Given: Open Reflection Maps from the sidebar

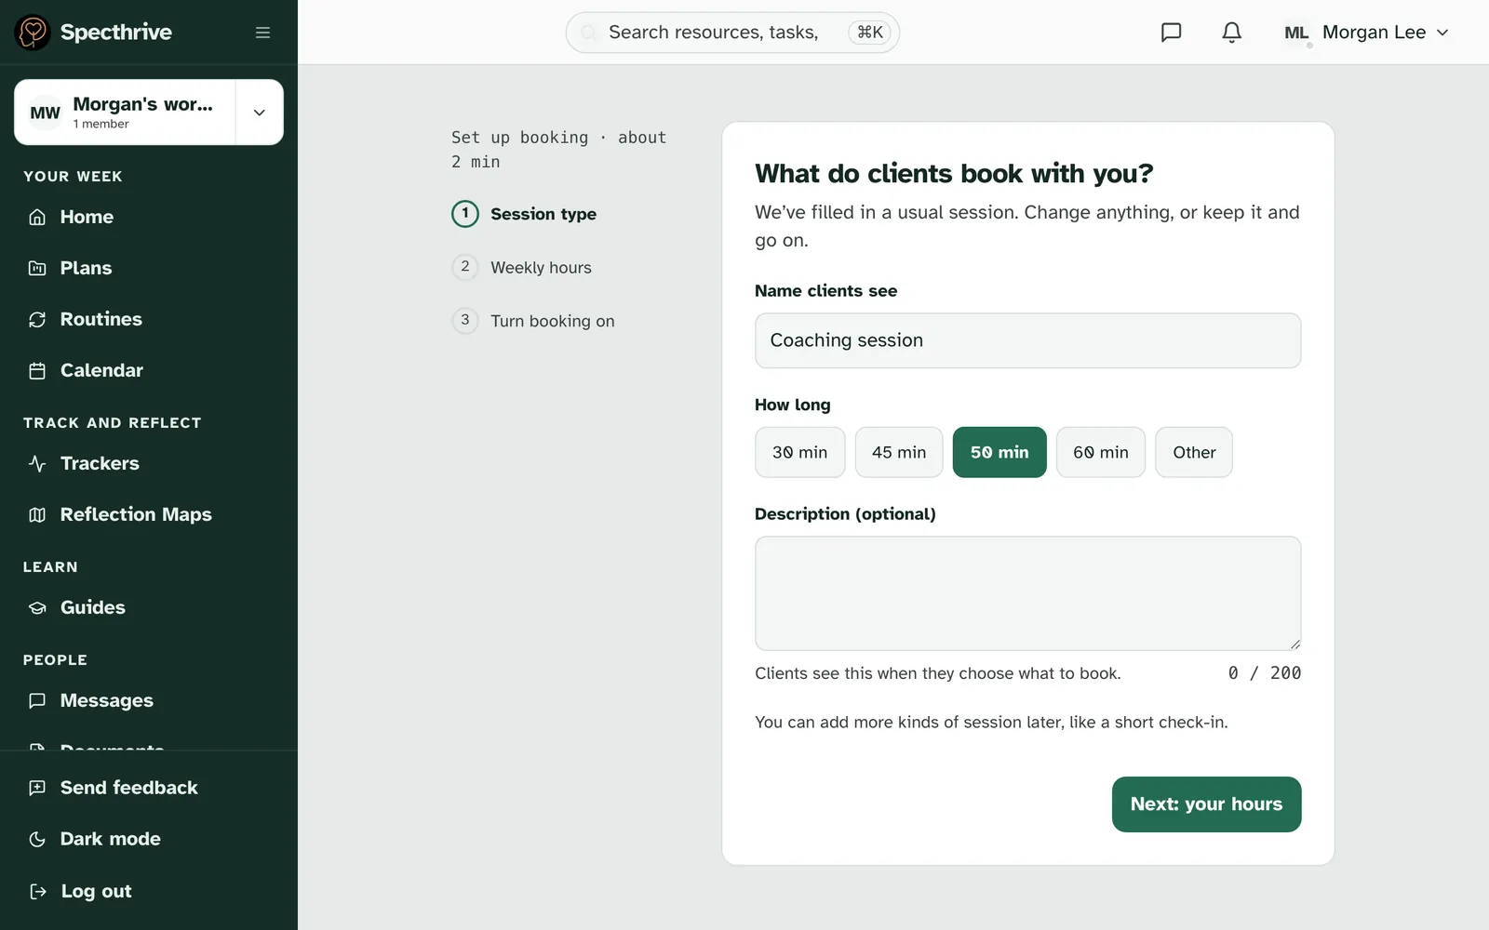Looking at the screenshot, I should click(x=149, y=514).
